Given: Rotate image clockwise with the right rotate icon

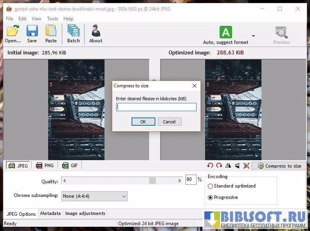Looking at the screenshot, I should pyautogui.click(x=219, y=166).
